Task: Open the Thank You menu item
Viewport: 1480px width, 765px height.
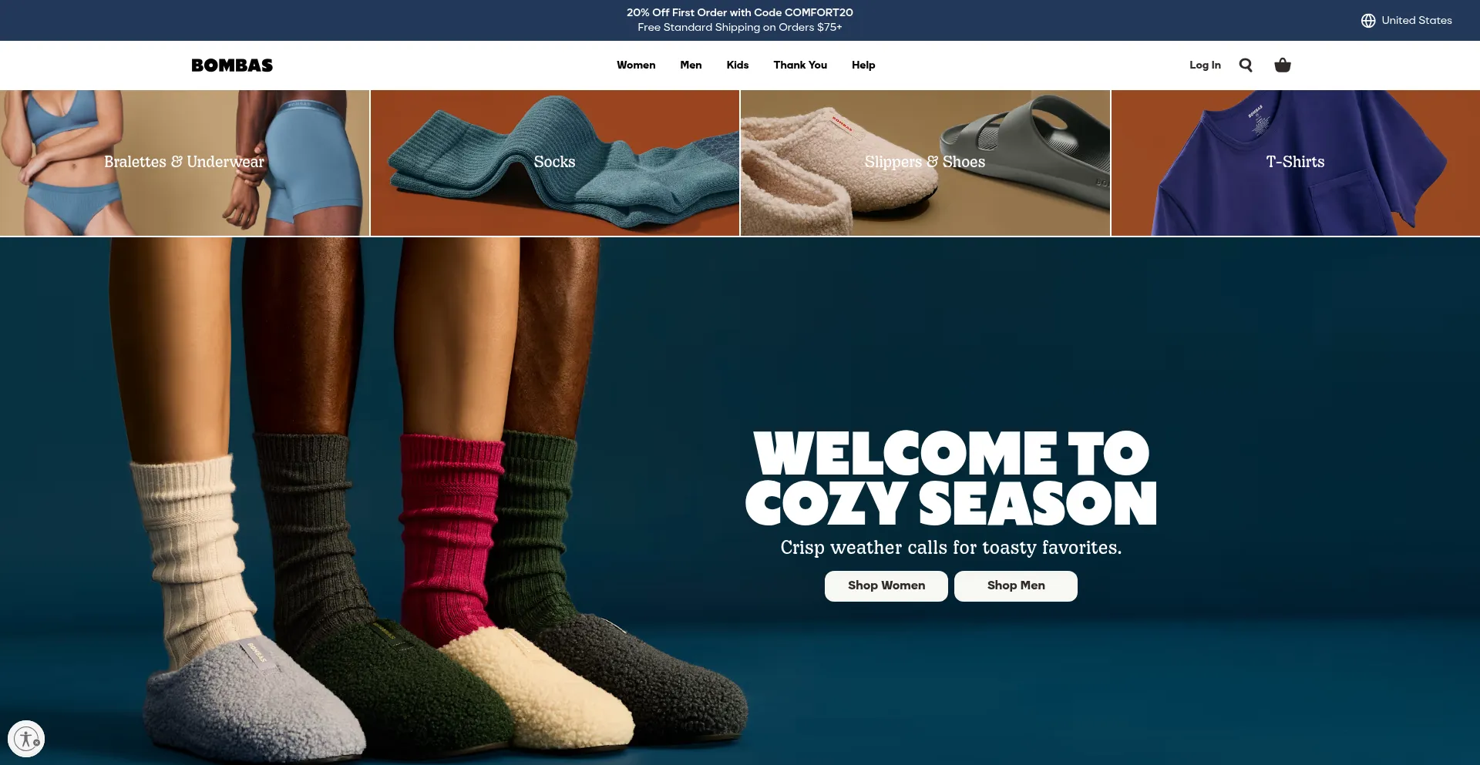Action: [800, 65]
